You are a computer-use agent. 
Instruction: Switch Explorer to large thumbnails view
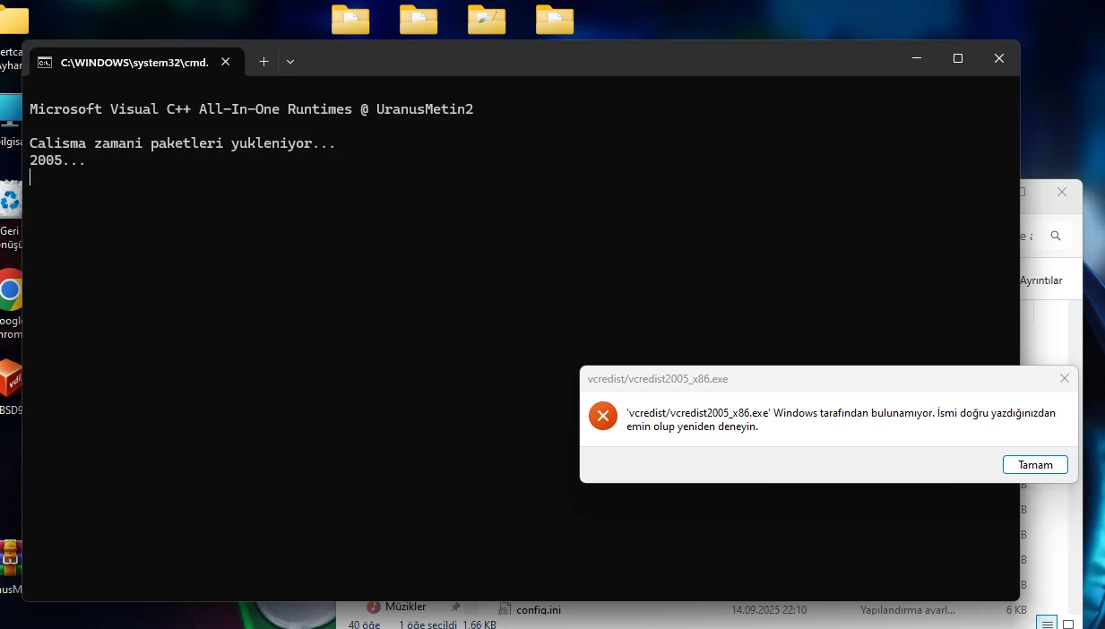[1068, 623]
